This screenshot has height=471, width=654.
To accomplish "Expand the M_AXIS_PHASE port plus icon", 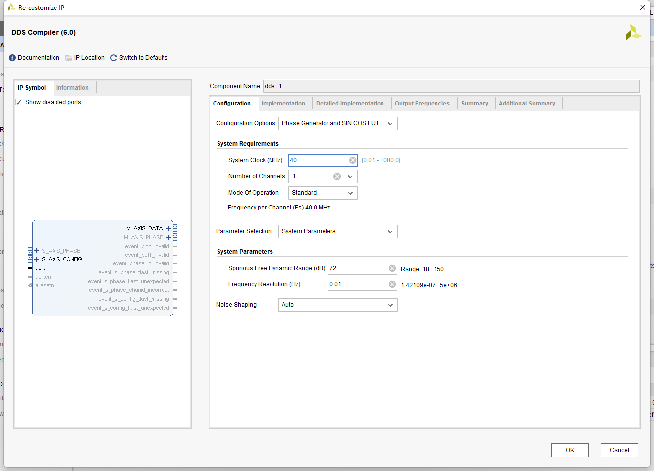I will [168, 238].
